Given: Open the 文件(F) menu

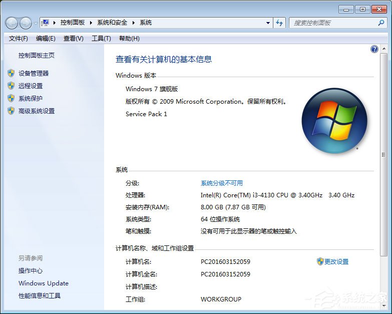Looking at the screenshot, I should pos(18,39).
